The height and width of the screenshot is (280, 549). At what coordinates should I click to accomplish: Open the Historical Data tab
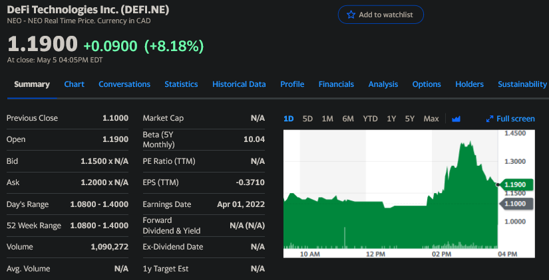point(239,84)
